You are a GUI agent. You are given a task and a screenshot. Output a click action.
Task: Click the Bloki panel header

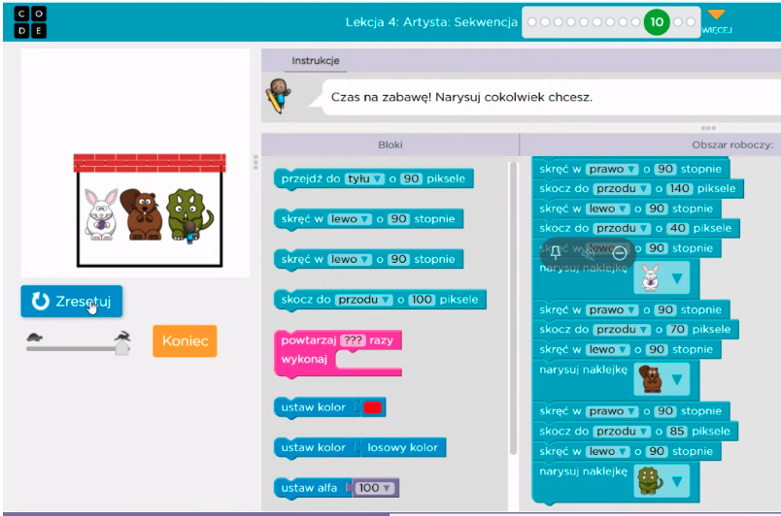(x=390, y=145)
